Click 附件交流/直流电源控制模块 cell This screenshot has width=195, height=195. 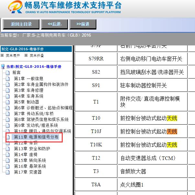pos(153,102)
